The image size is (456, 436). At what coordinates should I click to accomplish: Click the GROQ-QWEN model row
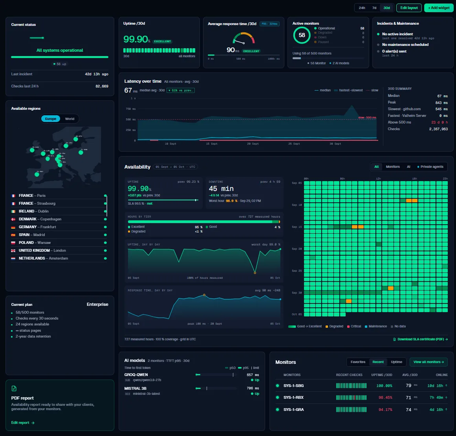click(192, 377)
